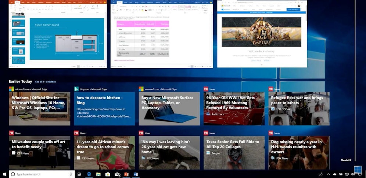Open File Explorer from the taskbar
This screenshot has width=366, height=178.
click(98, 174)
